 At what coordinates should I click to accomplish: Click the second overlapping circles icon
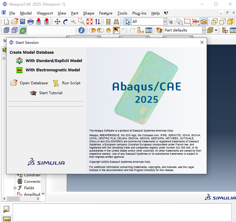pos(100,30)
